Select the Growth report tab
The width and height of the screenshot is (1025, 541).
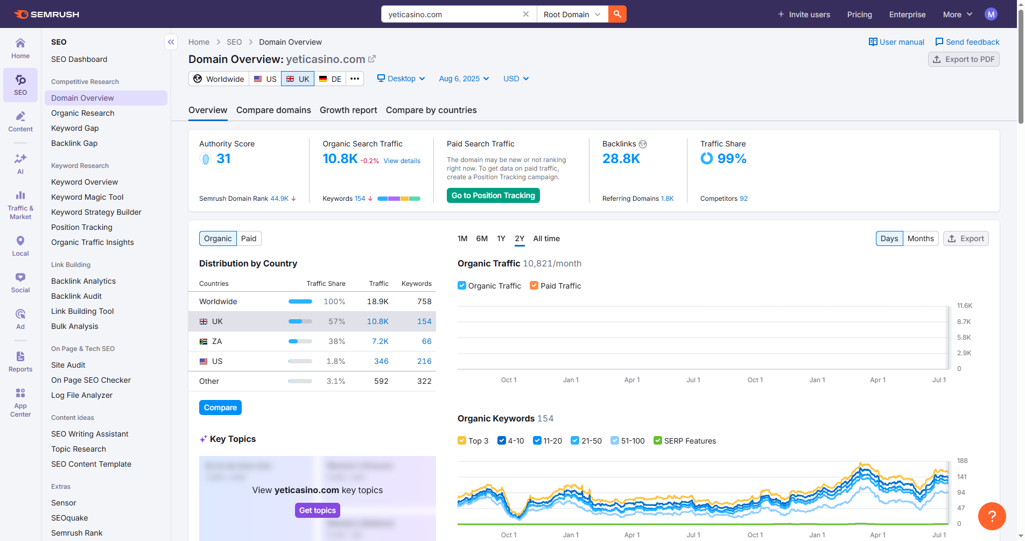click(x=348, y=110)
